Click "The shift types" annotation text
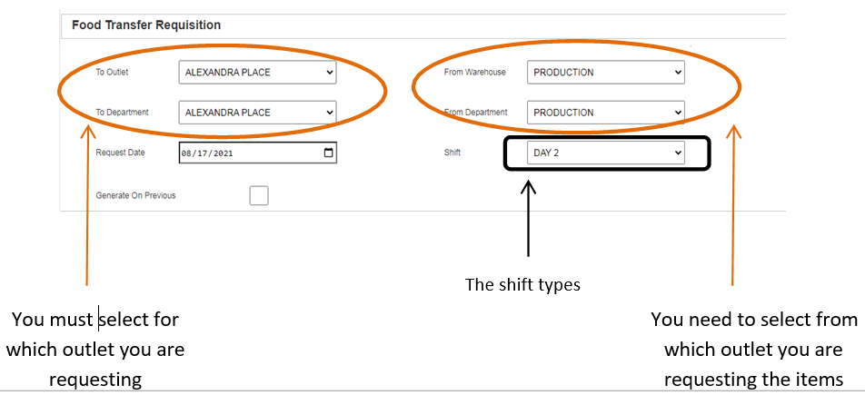This screenshot has height=395, width=865. [522, 284]
